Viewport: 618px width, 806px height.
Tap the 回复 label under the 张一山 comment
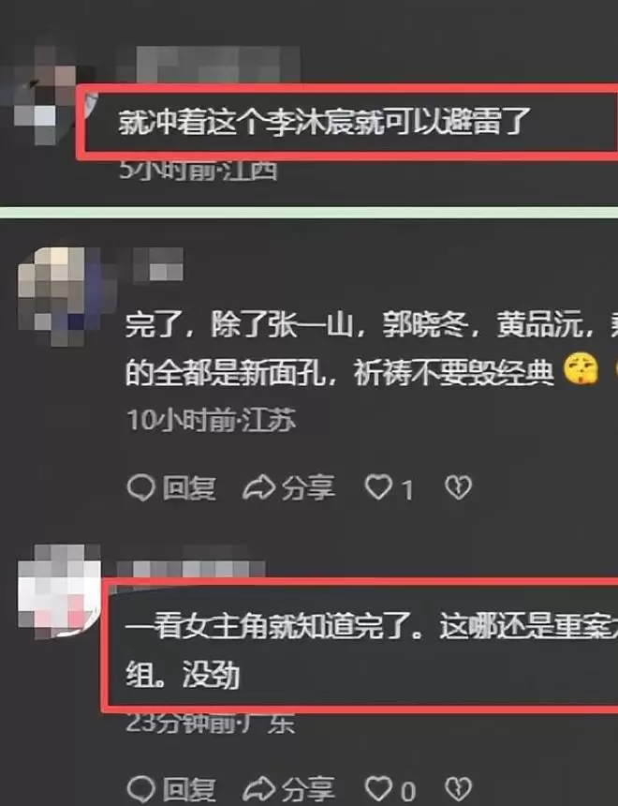[x=189, y=487]
